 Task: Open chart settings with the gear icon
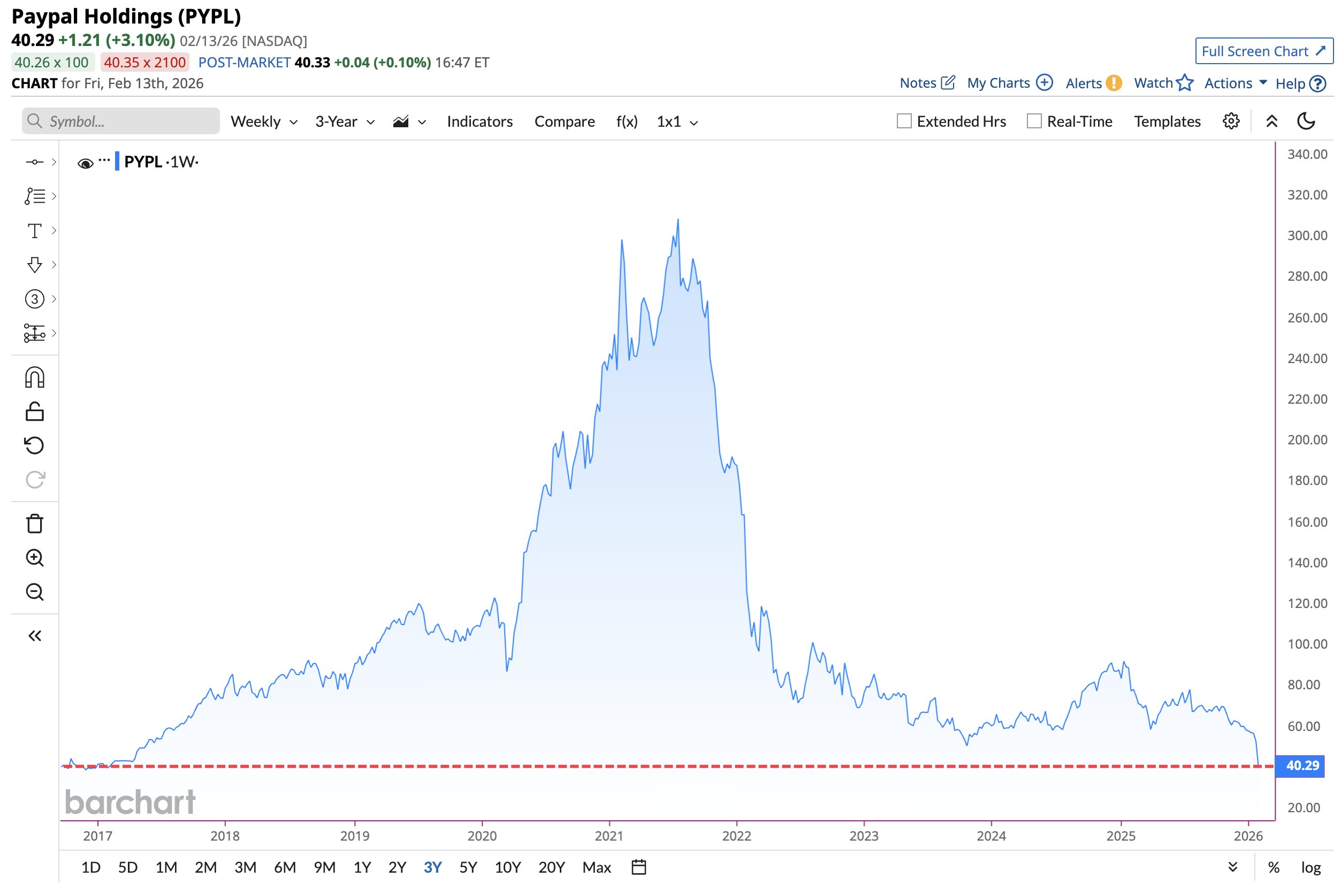1230,121
